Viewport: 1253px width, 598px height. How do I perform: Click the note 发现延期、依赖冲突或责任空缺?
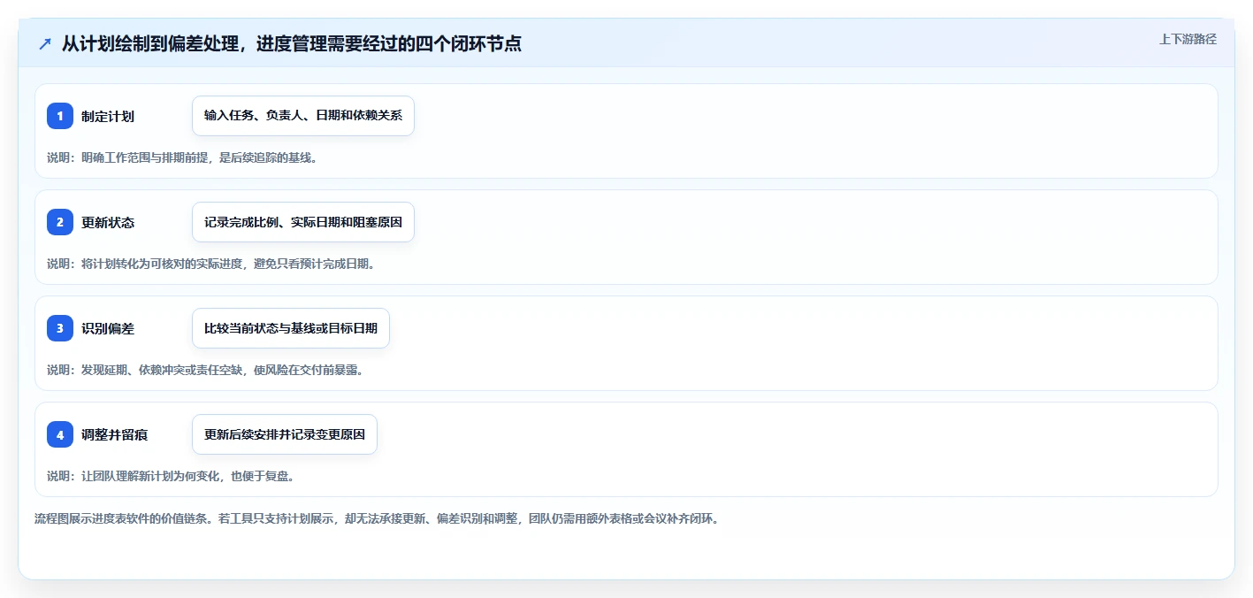[x=205, y=370]
